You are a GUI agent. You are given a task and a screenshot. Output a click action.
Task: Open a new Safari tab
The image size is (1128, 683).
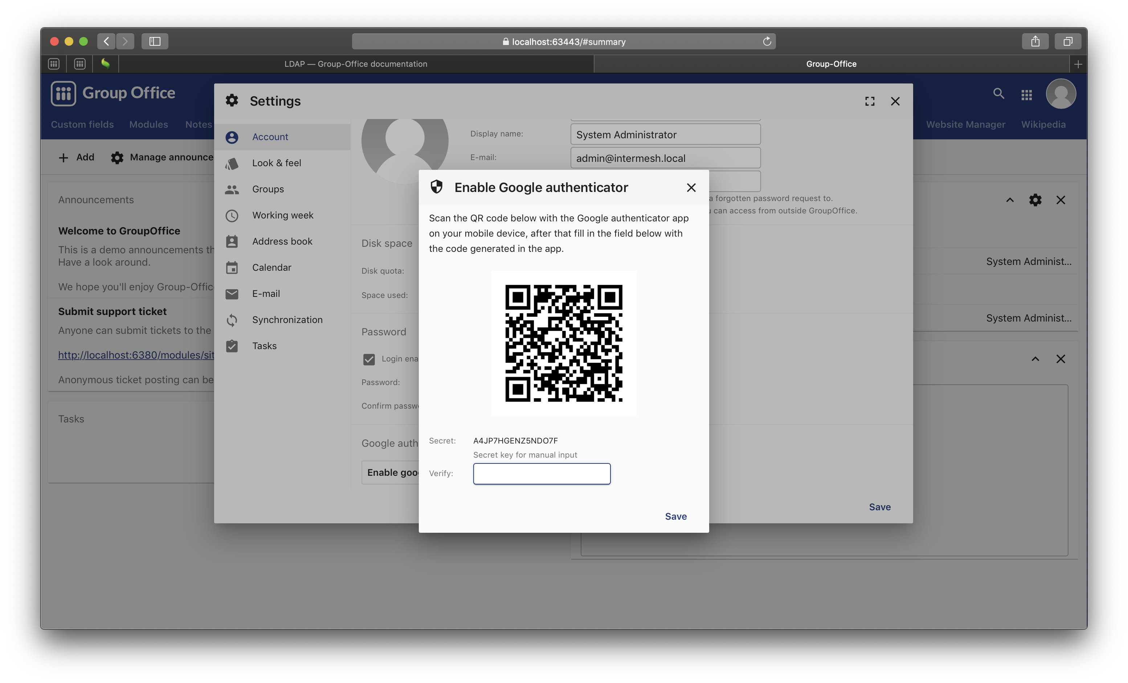pyautogui.click(x=1078, y=64)
